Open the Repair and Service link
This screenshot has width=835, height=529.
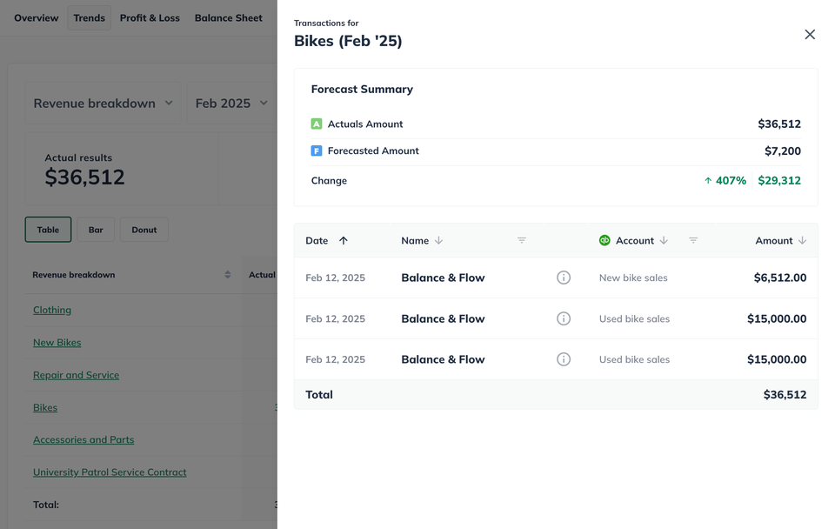point(77,375)
